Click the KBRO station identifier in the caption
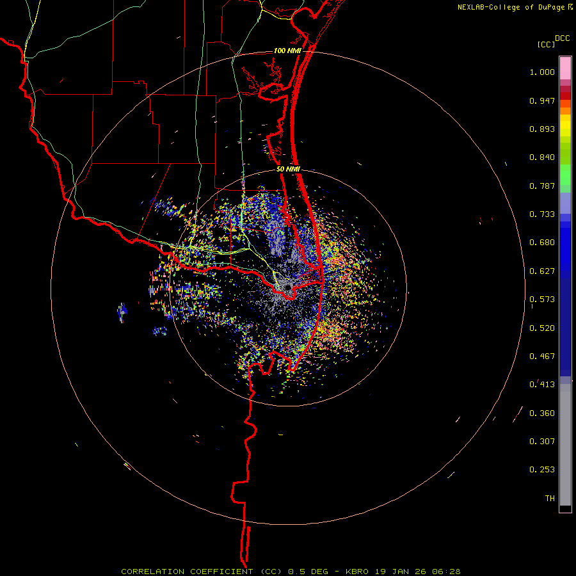576x576 pixels. pos(357,572)
